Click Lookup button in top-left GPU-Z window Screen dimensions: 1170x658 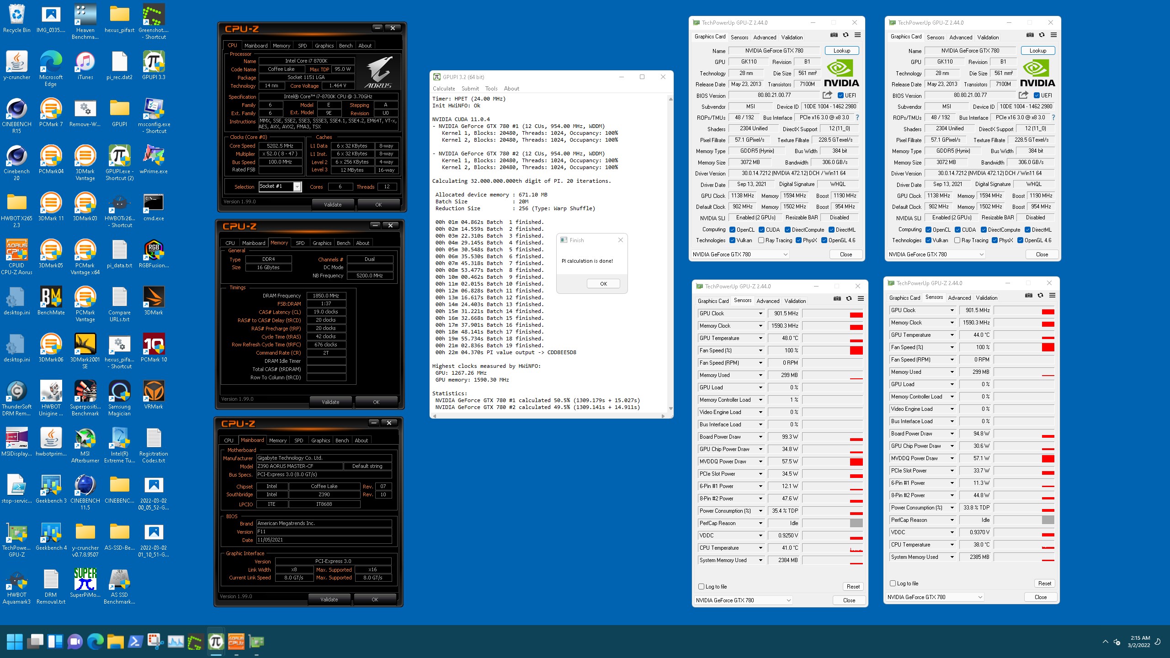click(x=842, y=51)
